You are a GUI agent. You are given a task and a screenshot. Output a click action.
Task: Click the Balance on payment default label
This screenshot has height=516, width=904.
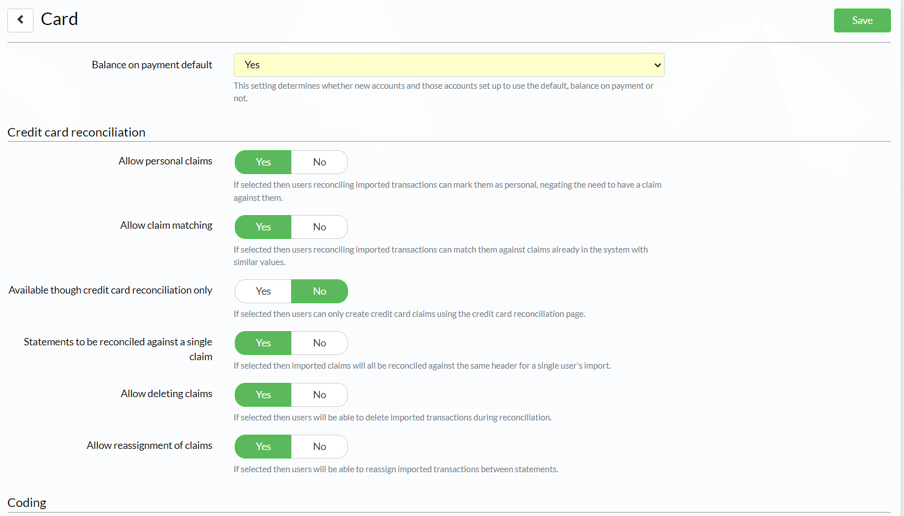click(x=152, y=65)
